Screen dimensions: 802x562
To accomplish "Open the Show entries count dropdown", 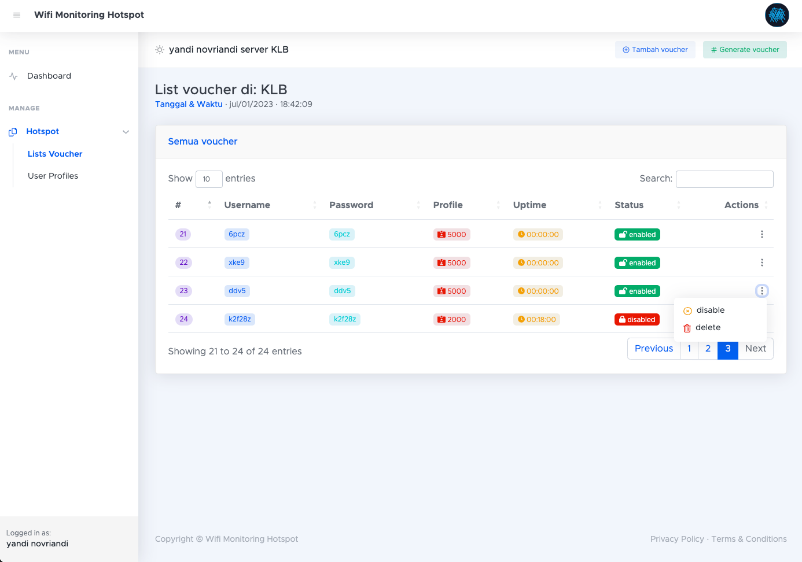I will pyautogui.click(x=209, y=179).
